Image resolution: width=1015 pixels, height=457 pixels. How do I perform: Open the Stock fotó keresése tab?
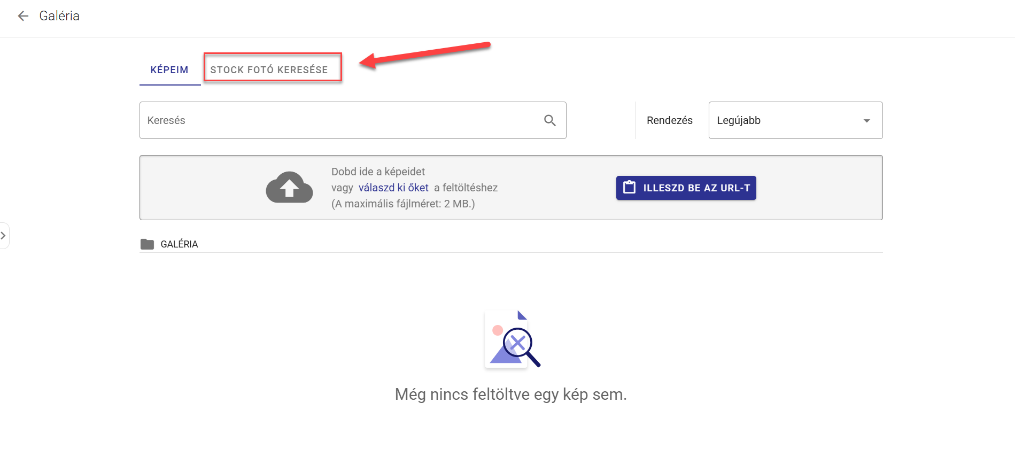pyautogui.click(x=269, y=70)
